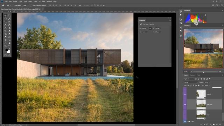
Task: Select the Eraser tool
Action: pos(9,31)
